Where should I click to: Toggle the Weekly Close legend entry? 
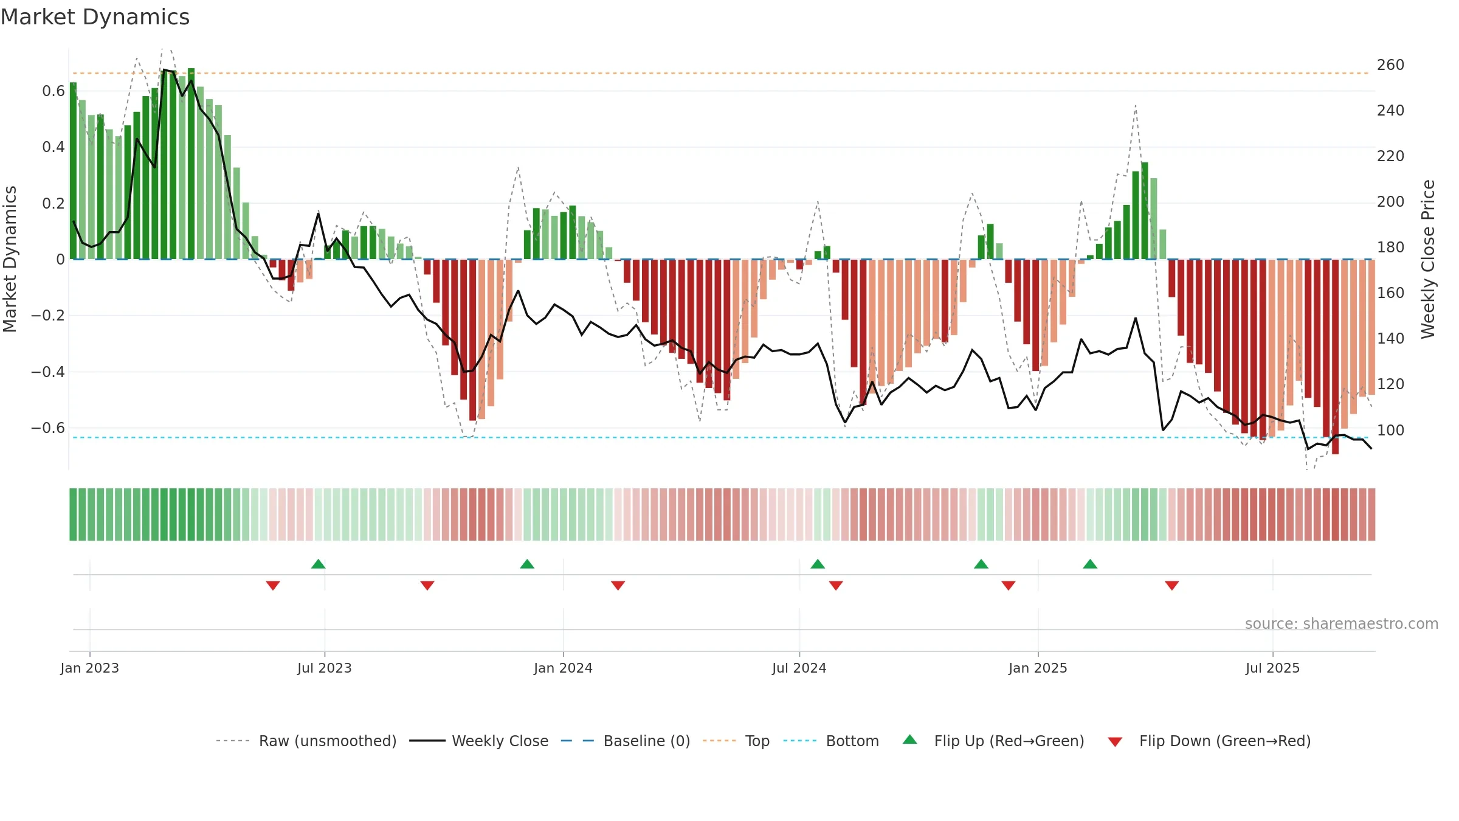point(479,741)
